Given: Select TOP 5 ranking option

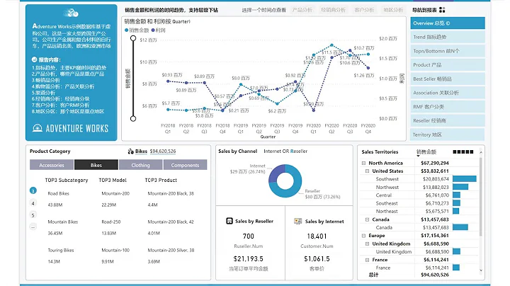Looking at the screenshot, I should coord(33,214).
